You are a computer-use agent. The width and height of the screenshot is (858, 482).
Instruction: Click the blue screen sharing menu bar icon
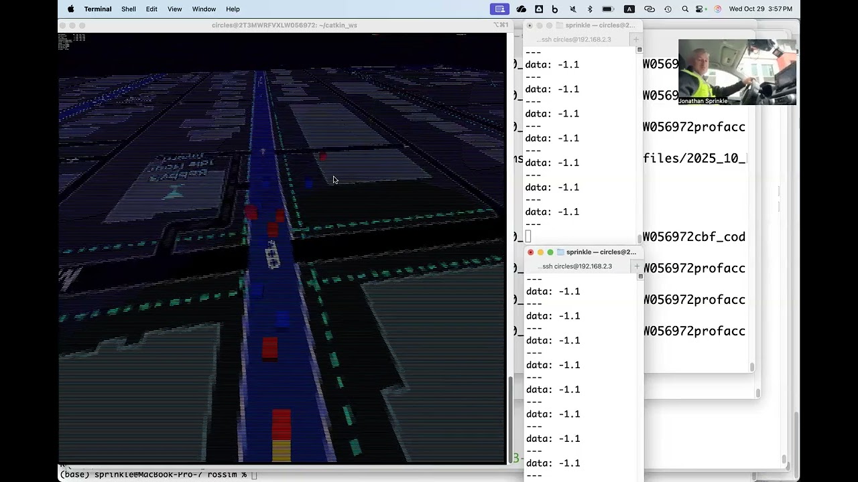click(x=499, y=9)
